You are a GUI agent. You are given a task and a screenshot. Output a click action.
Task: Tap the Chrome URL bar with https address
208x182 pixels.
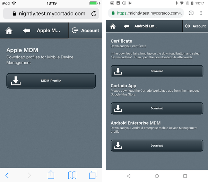(146, 13)
